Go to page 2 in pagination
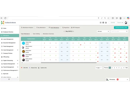The image size is (130, 98). pos(112,68)
